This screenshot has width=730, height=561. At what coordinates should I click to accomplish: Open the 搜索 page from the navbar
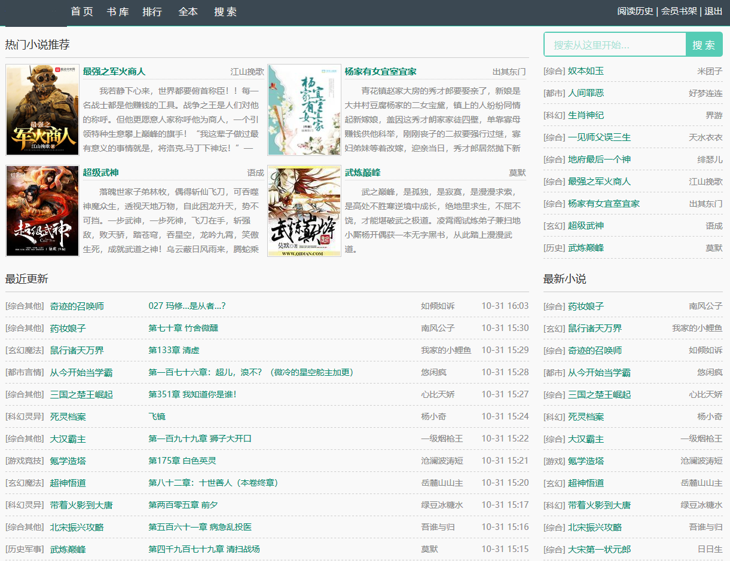(x=225, y=11)
